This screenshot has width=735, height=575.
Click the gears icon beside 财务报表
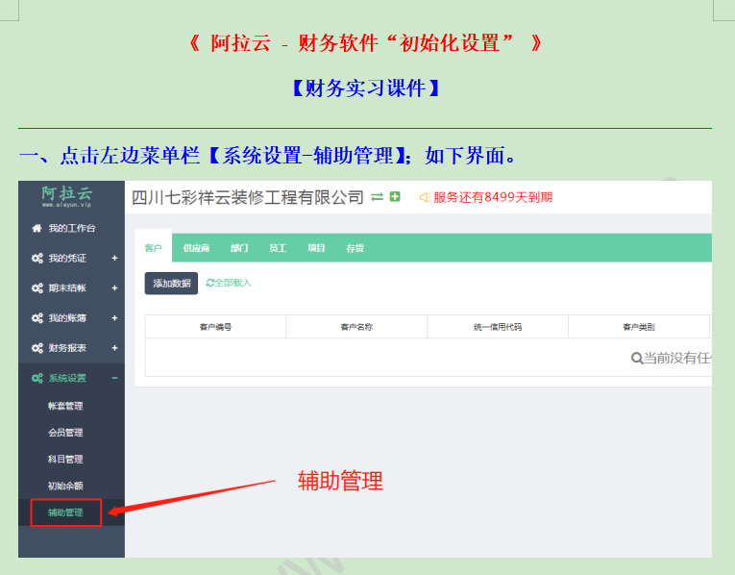[37, 348]
